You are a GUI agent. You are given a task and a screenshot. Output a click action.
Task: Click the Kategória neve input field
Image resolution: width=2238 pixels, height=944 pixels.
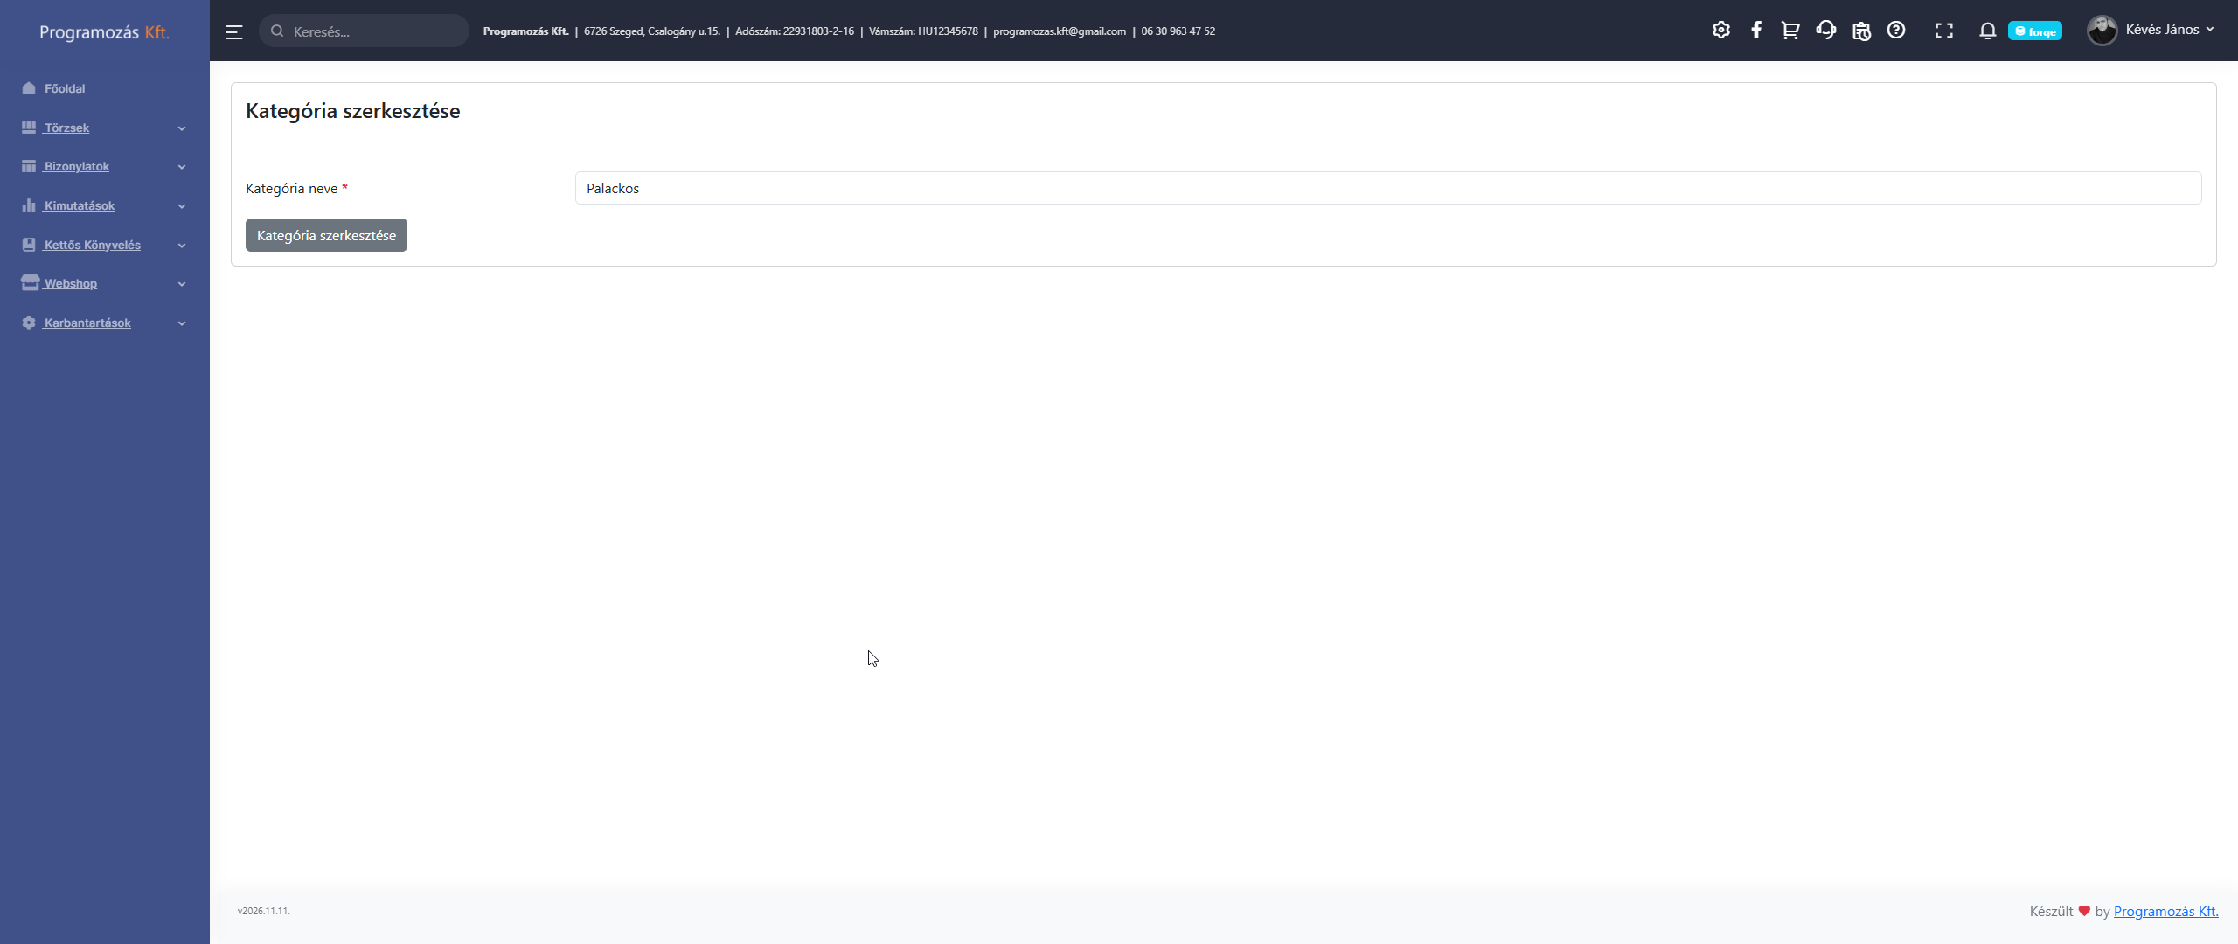(x=1387, y=189)
